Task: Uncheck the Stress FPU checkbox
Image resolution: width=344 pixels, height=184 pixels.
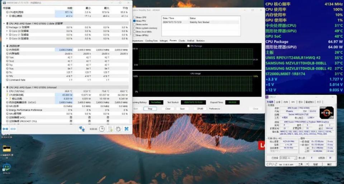Action: coord(134,21)
